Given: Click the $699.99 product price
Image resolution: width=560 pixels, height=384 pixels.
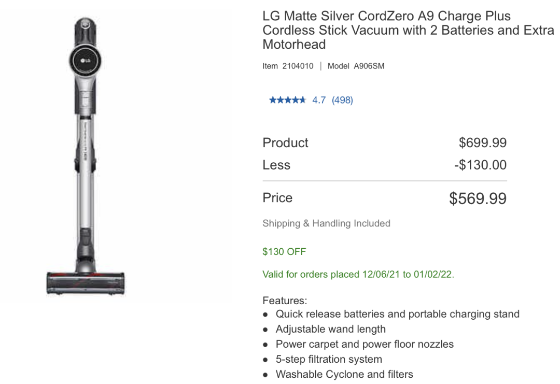Looking at the screenshot, I should tap(483, 143).
